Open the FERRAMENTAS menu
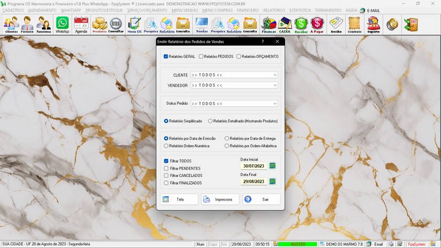 (328, 10)
